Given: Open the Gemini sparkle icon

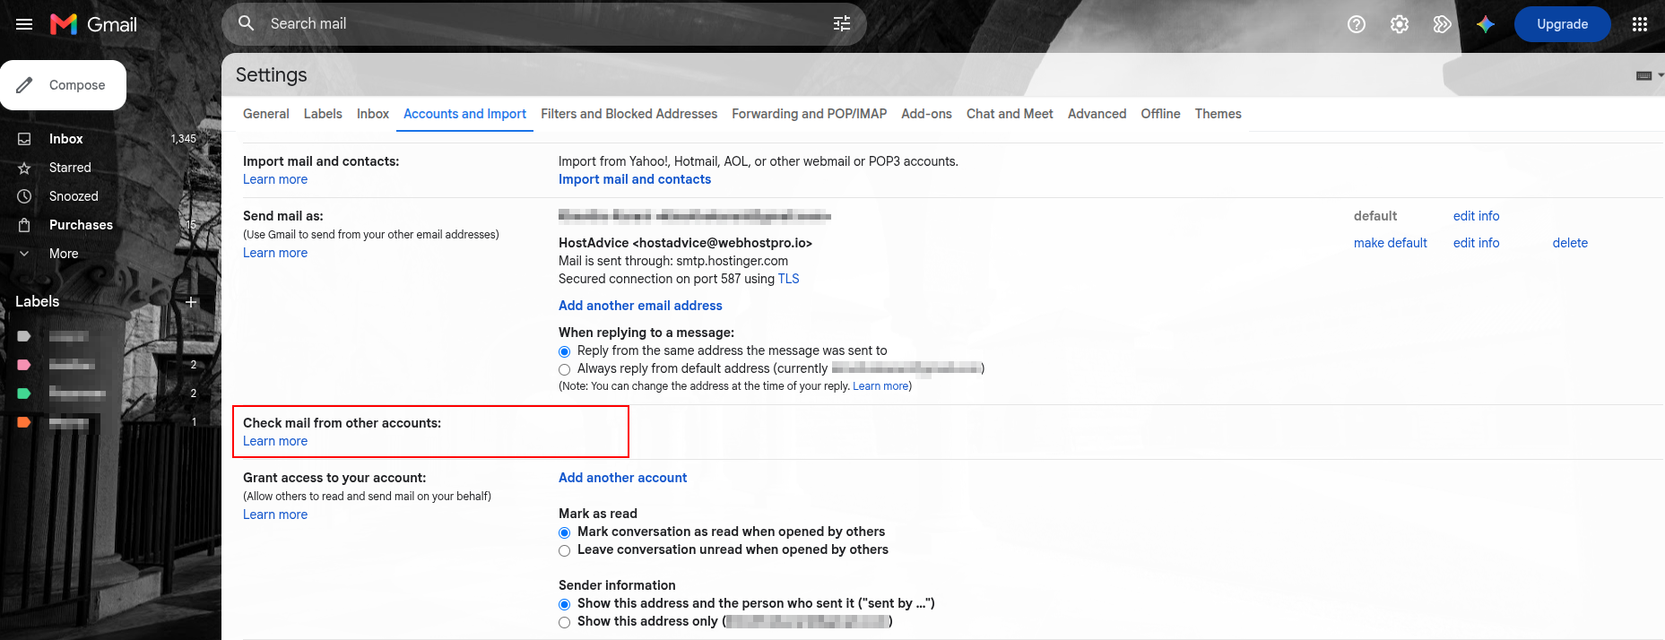Looking at the screenshot, I should pos(1486,24).
